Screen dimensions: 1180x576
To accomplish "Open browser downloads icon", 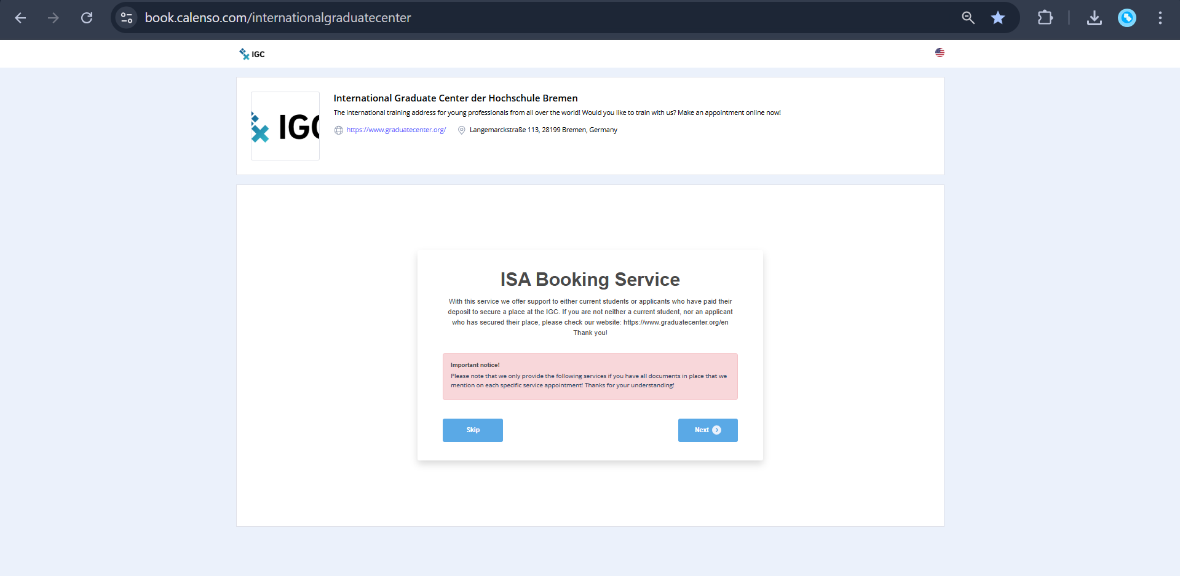I will pos(1094,18).
